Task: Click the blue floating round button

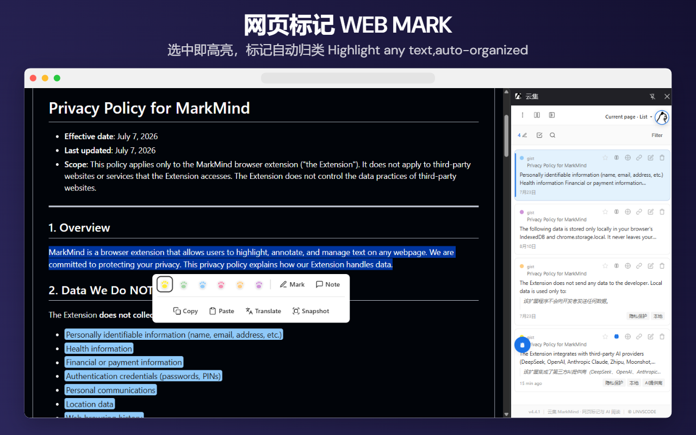Action: 522,345
